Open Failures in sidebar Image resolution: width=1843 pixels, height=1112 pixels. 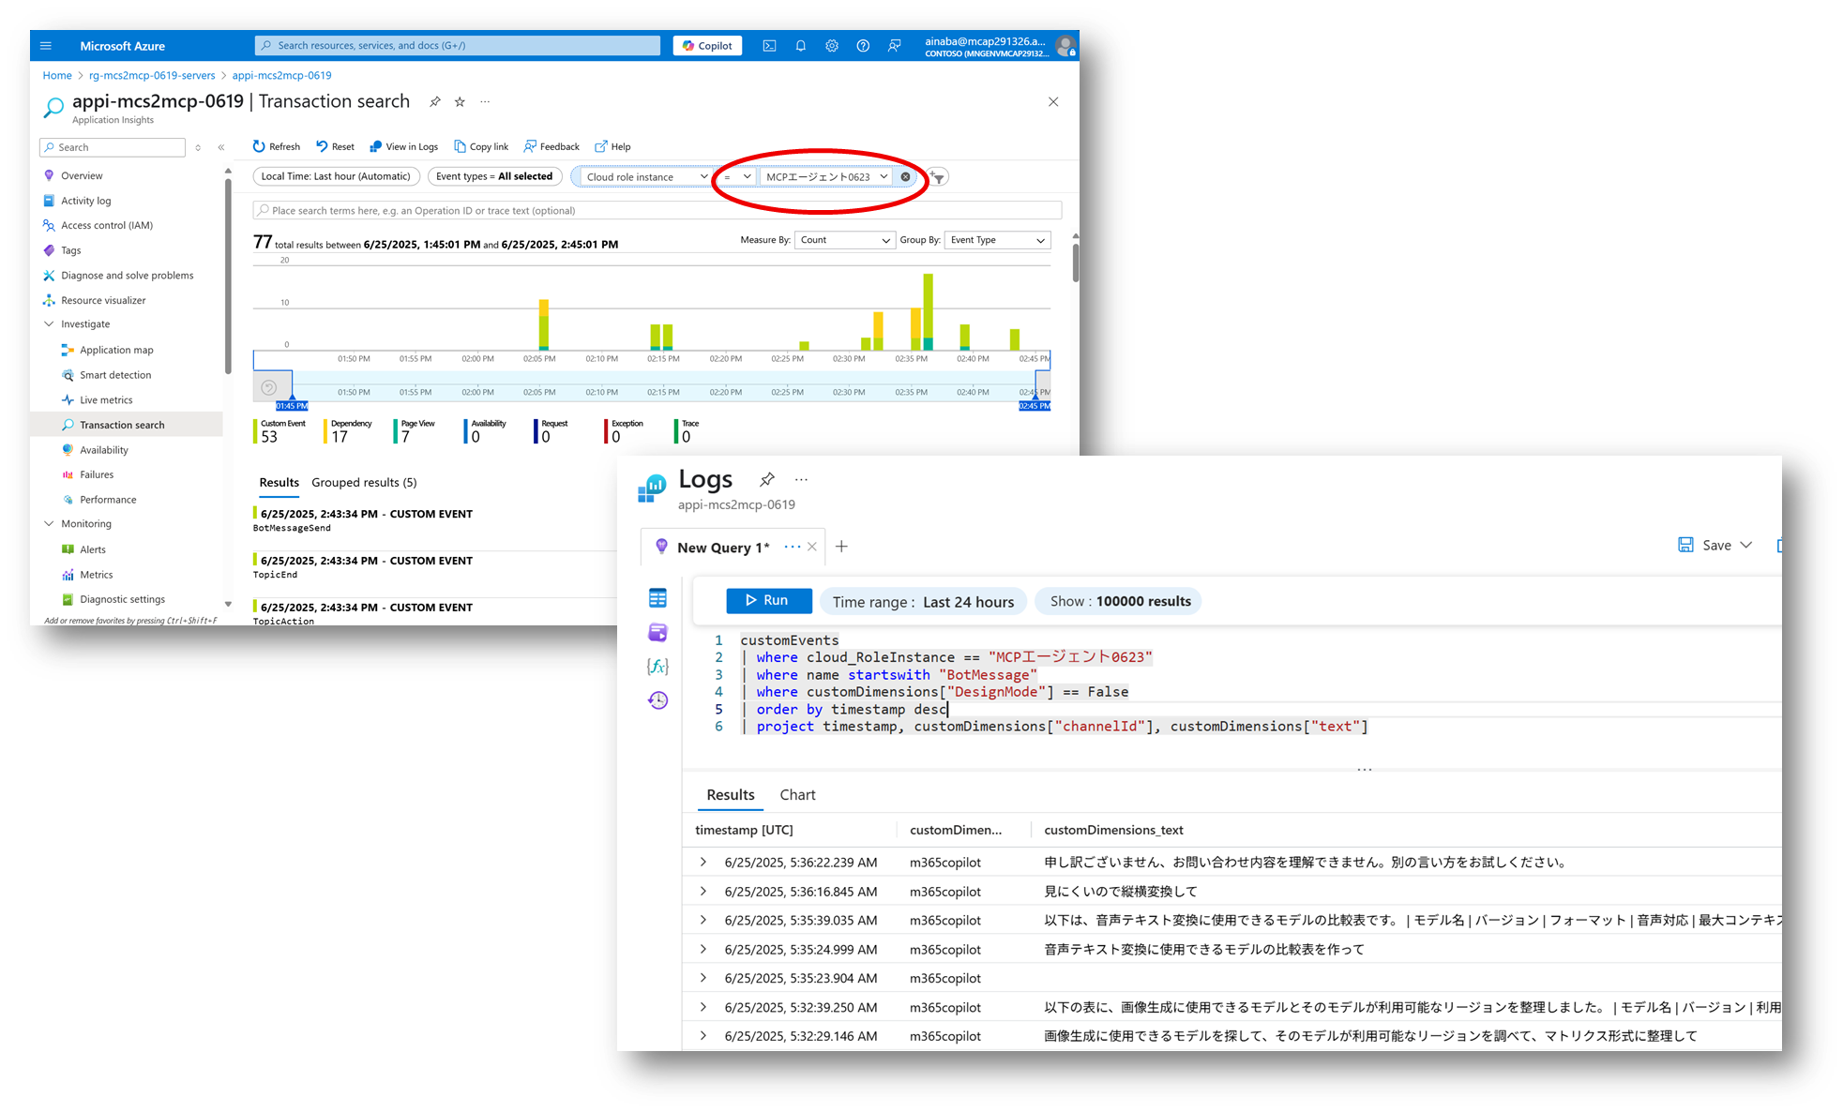pos(96,474)
